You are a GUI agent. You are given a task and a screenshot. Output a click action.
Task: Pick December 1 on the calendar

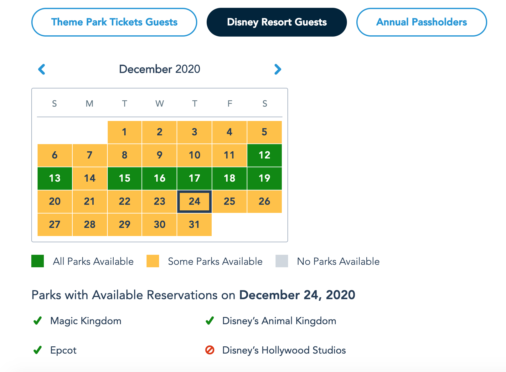point(125,132)
